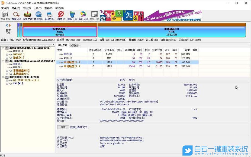
Task: Expand the EFI(M:) partition node
Action: coord(7,83)
